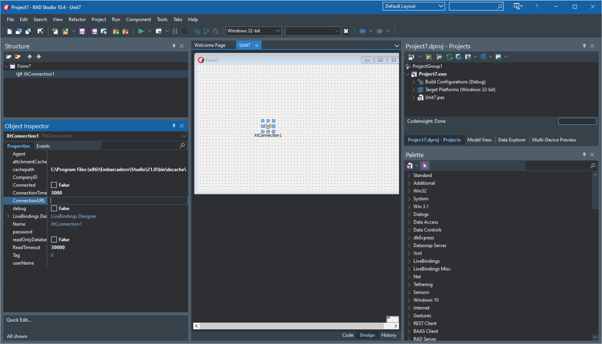Click the green Refresh icon in Projects

click(449, 57)
